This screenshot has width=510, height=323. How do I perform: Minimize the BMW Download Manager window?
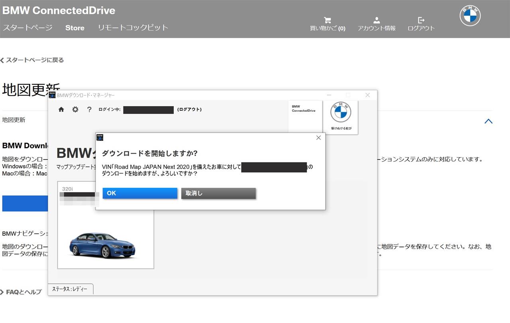(329, 95)
